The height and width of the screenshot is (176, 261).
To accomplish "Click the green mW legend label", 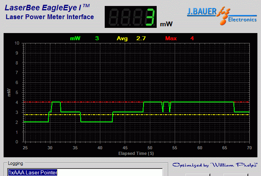I will tap(75, 38).
